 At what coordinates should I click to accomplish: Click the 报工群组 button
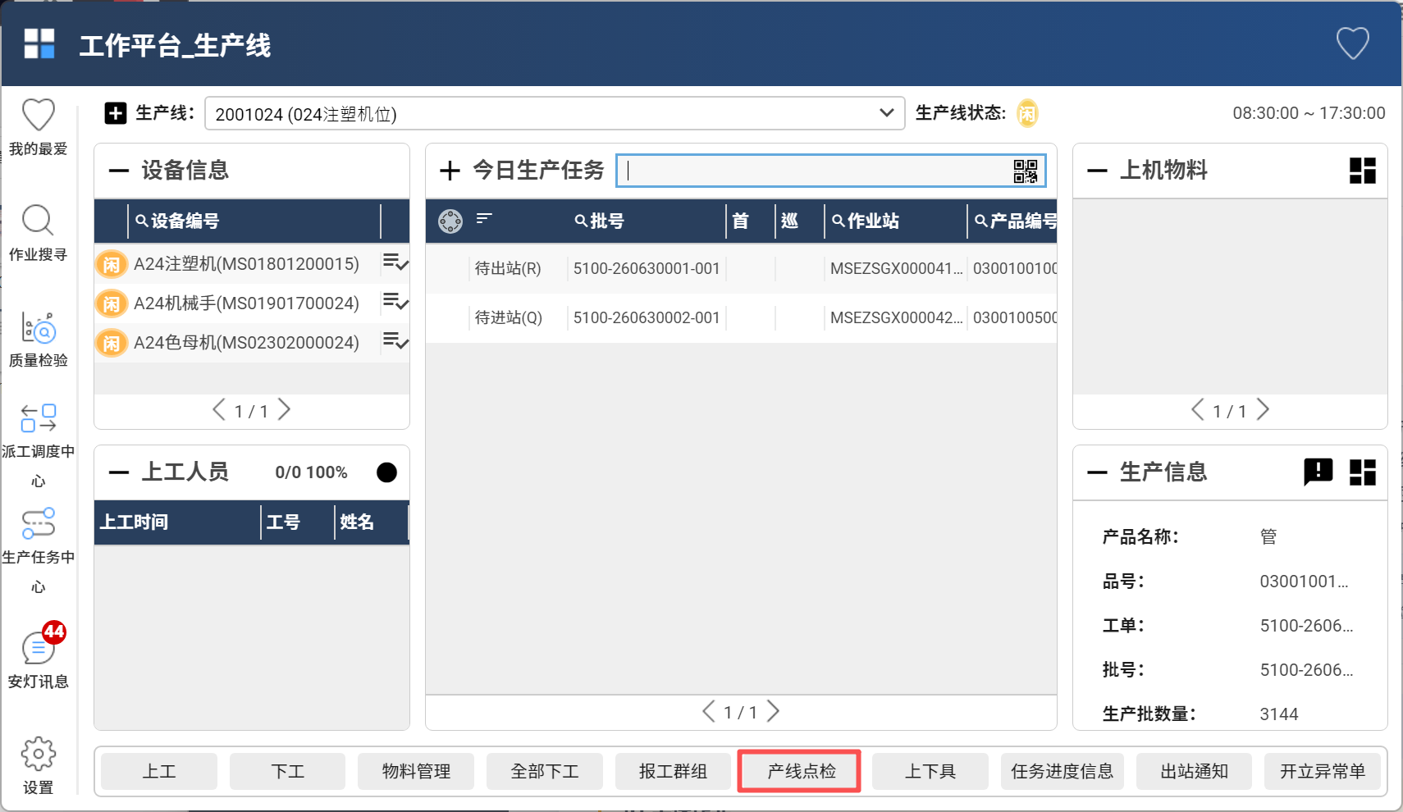pyautogui.click(x=673, y=771)
